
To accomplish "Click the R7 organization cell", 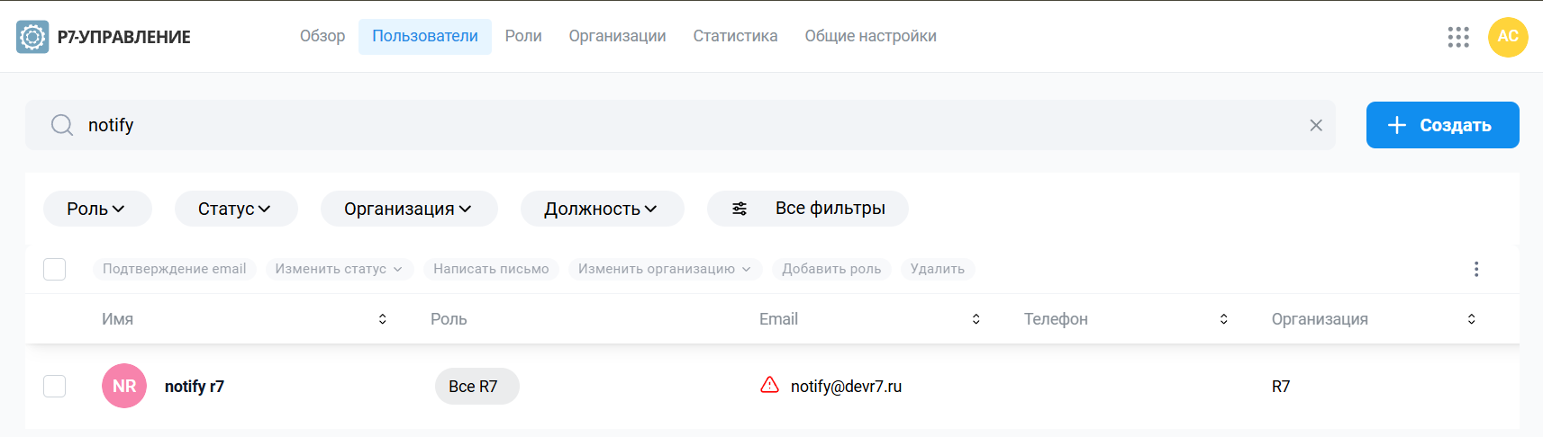I will point(1281,387).
